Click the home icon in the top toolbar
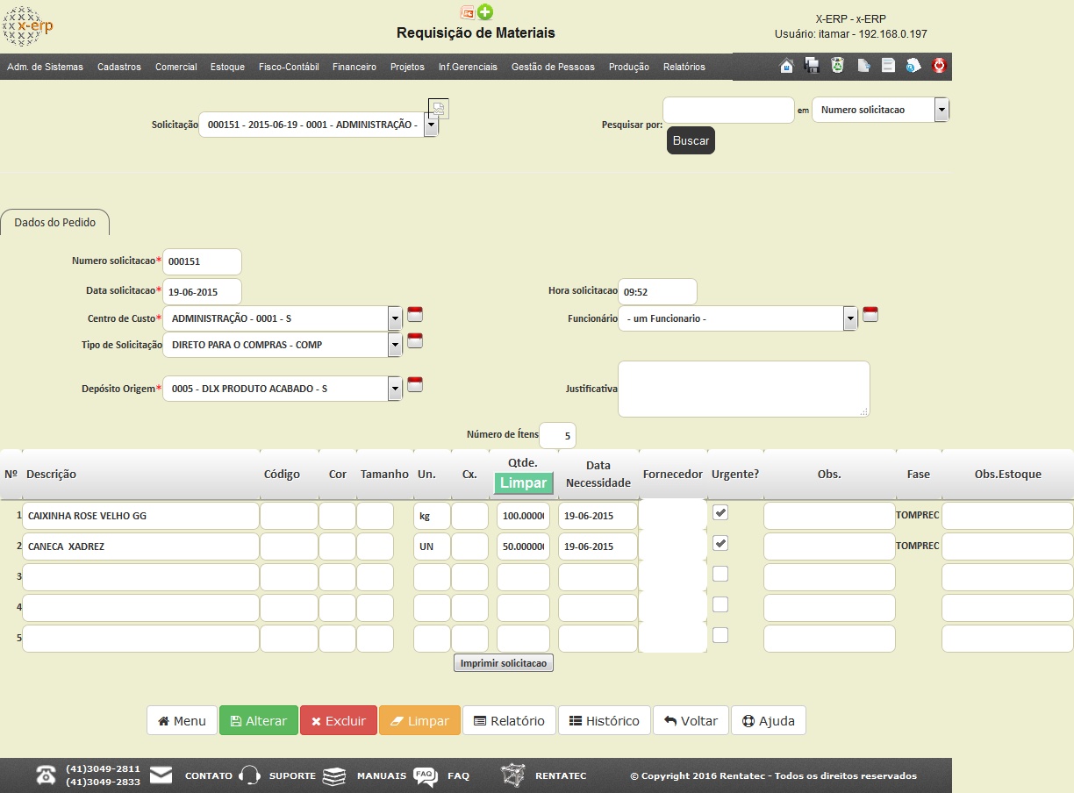Viewport: 1074px width, 793px height. pyautogui.click(x=786, y=66)
